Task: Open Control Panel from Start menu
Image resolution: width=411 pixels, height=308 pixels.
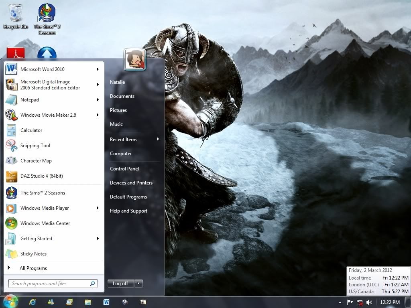Action: coord(124,169)
